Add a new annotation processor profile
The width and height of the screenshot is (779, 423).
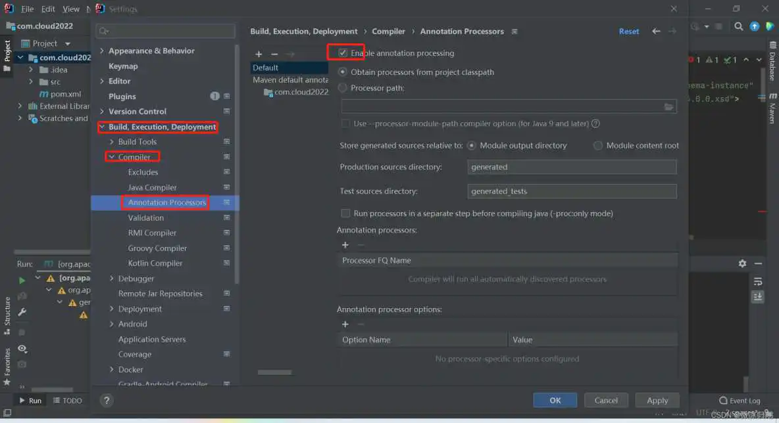pyautogui.click(x=259, y=54)
